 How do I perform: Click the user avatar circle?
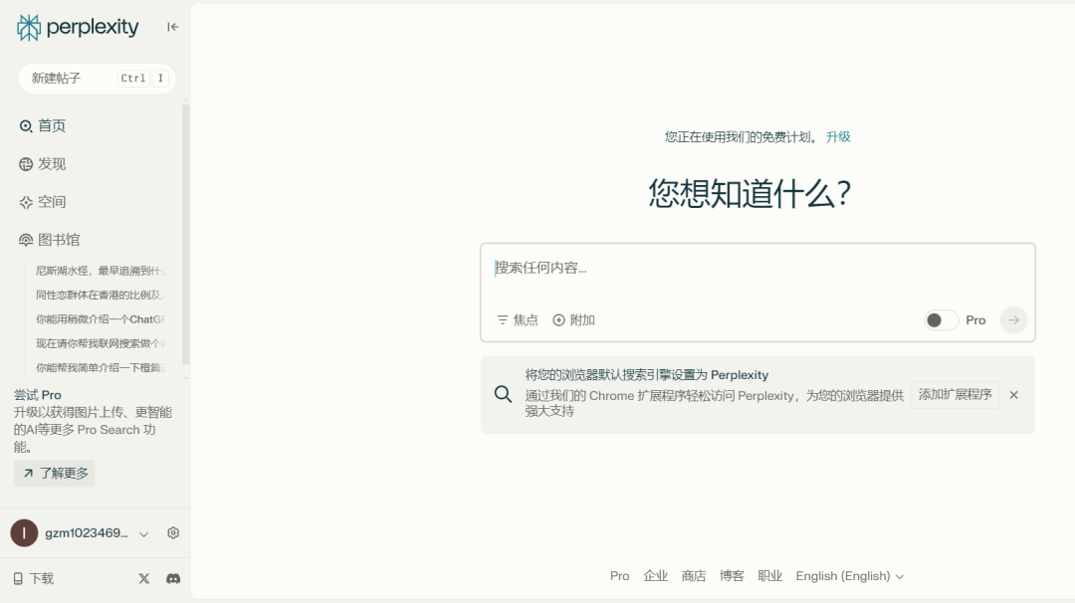[x=24, y=533]
